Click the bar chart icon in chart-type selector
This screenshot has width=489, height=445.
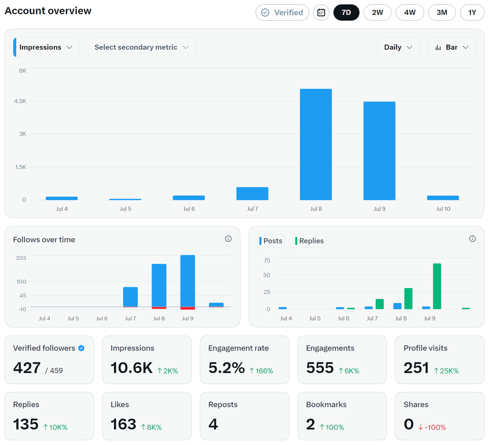point(438,48)
